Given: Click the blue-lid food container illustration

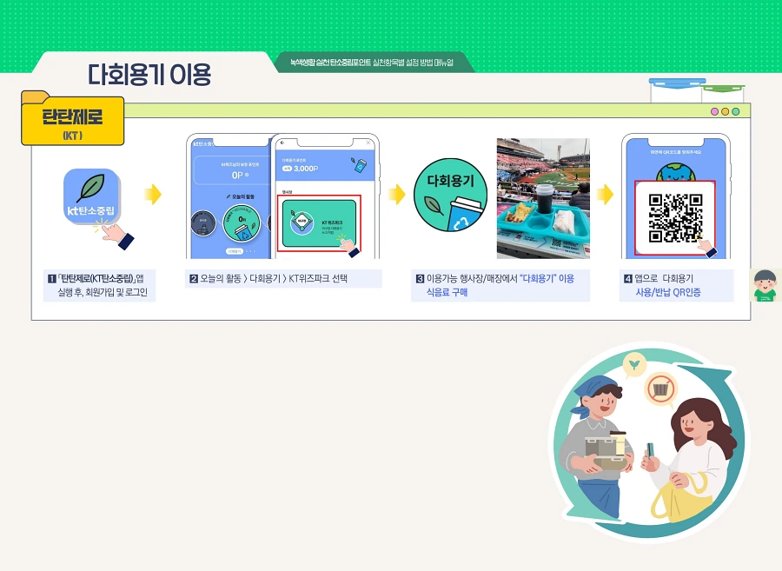Looking at the screenshot, I should [x=677, y=90].
